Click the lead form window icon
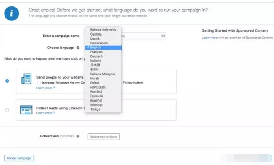This screenshot has width=274, height=165. click(26, 110)
